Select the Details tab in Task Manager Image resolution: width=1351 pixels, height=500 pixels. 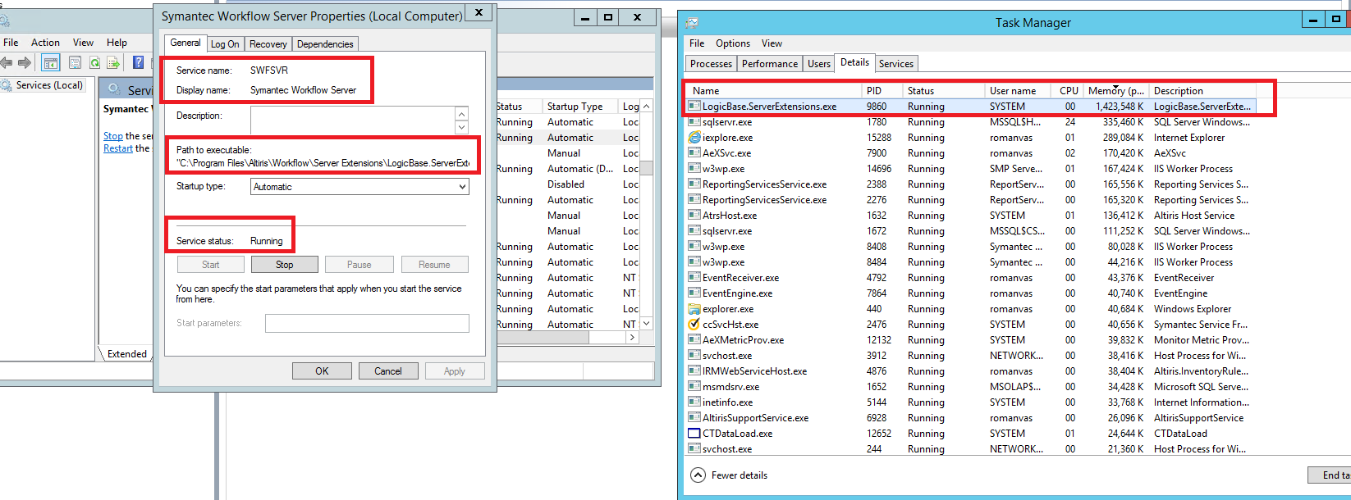coord(854,62)
